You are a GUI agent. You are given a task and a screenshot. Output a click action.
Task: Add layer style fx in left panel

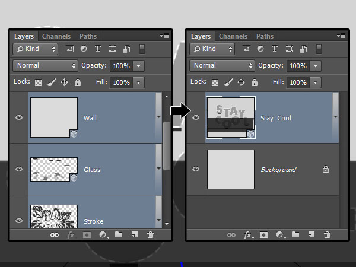71,235
